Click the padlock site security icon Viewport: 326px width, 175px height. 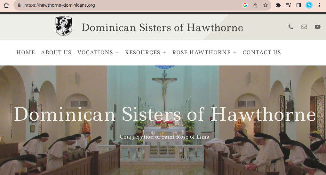click(x=19, y=5)
